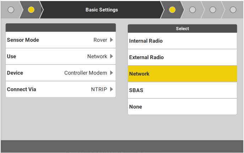Expand the Sensor Mode arrow next to Rover
The width and height of the screenshot is (244, 153).
click(112, 40)
